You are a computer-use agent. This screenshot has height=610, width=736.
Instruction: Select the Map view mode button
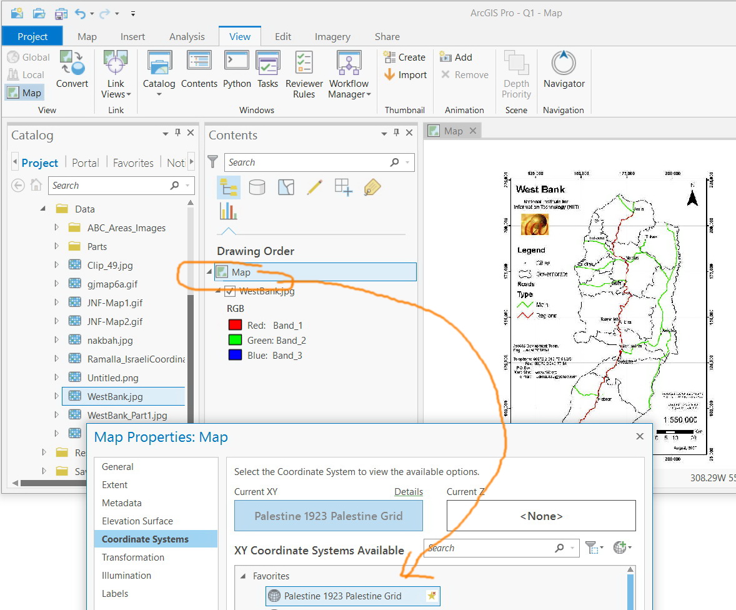pos(24,93)
